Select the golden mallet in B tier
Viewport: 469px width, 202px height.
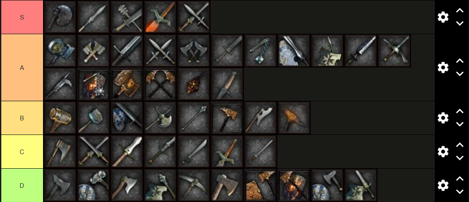pos(60,118)
